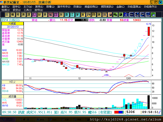Click the green split-window toolbar icon
Viewport: 163px width, 122px height.
115,15
